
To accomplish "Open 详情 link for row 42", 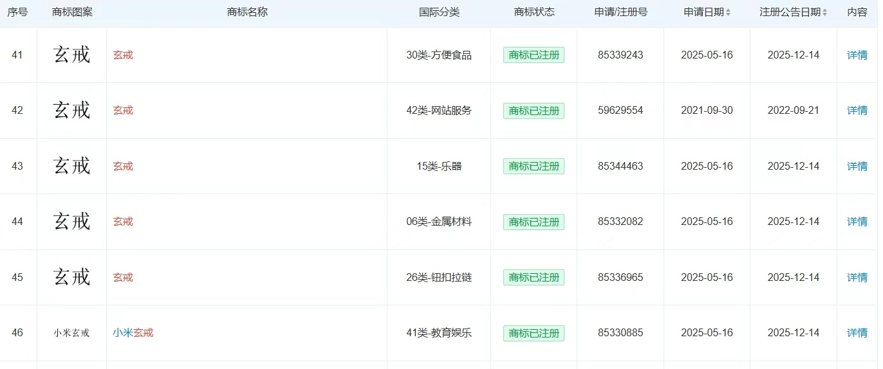I will pyautogui.click(x=857, y=111).
